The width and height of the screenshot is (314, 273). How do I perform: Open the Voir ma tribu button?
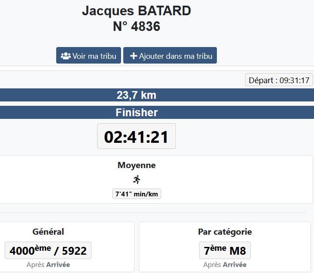[88, 56]
